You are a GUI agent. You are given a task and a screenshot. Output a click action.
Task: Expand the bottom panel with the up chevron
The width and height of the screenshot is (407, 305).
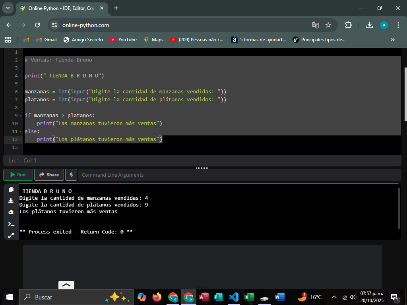(x=66, y=285)
